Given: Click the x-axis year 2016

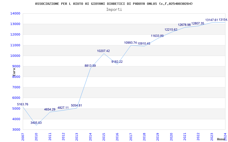Looking at the screenshot, I should pos(117,137).
